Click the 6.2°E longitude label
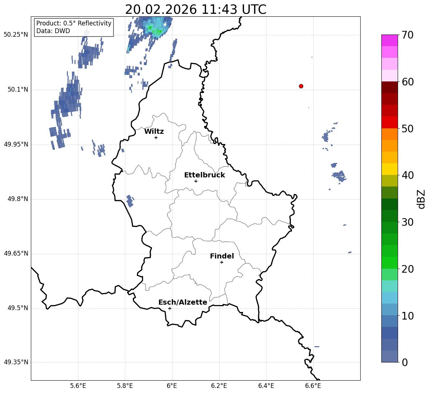This screenshot has height=393, width=430. pos(219,386)
